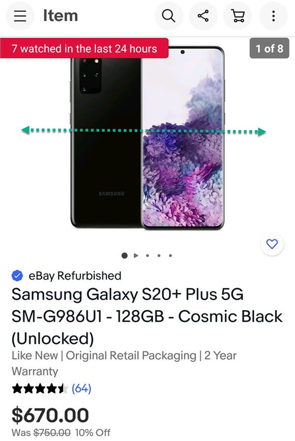This screenshot has width=295, height=441.
Task: Tap the eBay Refurbished label
Action: 75,276
